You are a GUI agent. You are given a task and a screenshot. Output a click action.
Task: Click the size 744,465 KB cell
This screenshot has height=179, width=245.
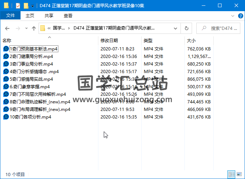199,102
